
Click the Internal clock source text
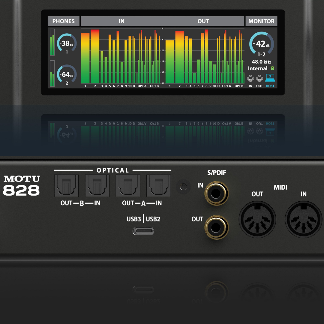pyautogui.click(x=258, y=68)
